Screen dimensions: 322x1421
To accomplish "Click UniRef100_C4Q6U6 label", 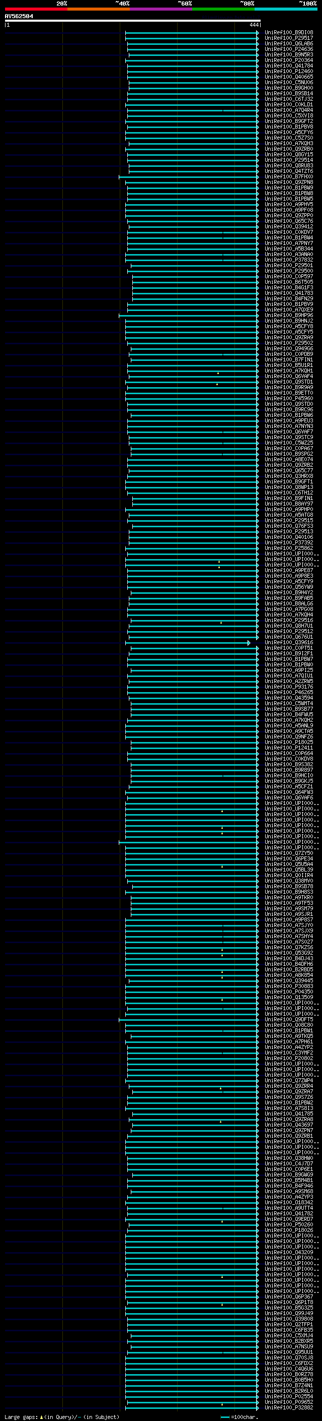I will coord(288,1369).
